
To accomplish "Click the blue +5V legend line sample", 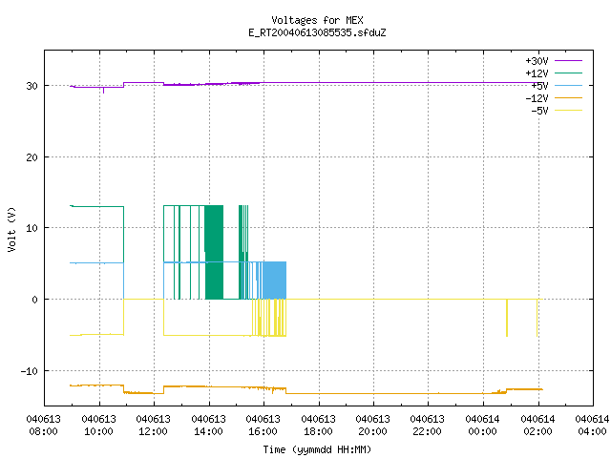I will click(x=568, y=85).
